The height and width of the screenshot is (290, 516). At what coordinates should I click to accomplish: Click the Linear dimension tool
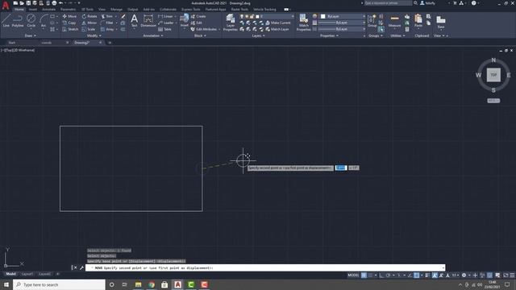[x=165, y=16]
